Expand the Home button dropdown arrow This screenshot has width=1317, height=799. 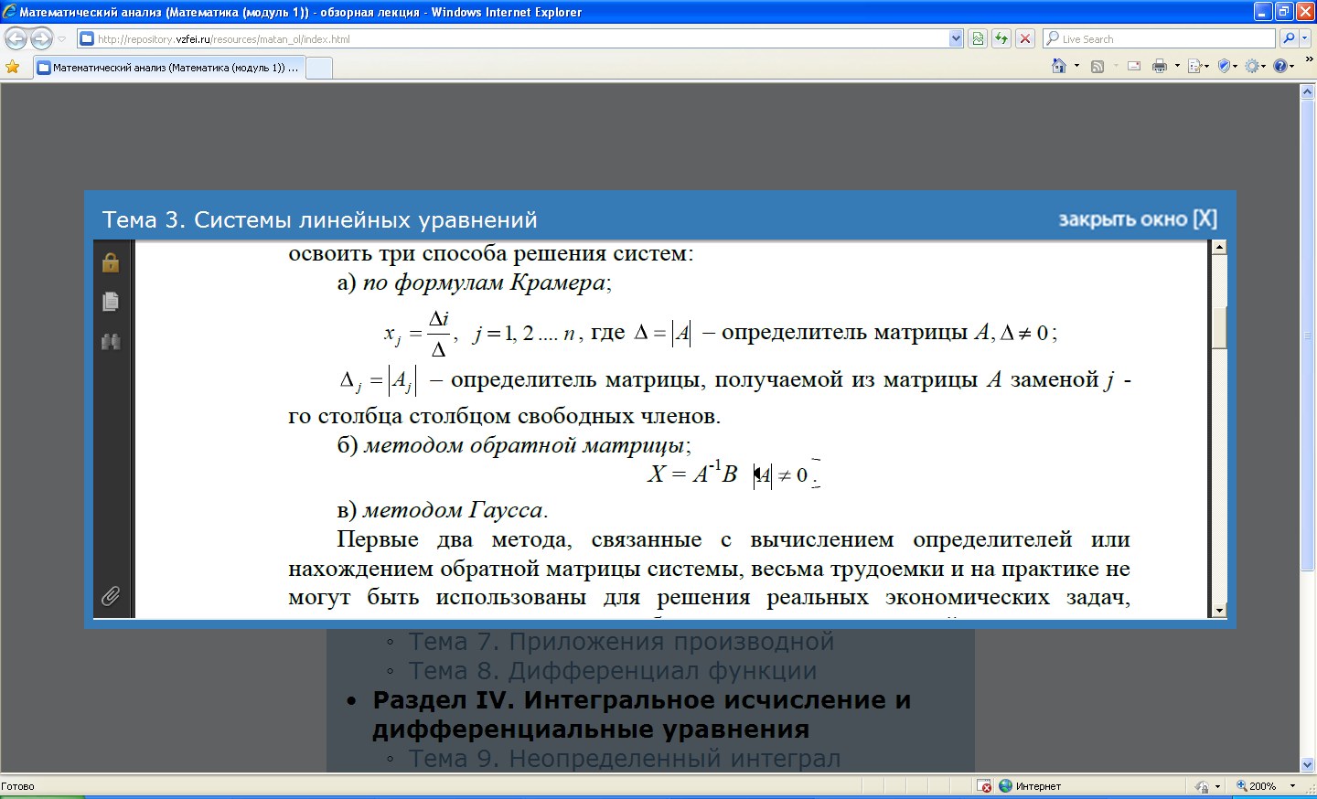pos(1076,66)
